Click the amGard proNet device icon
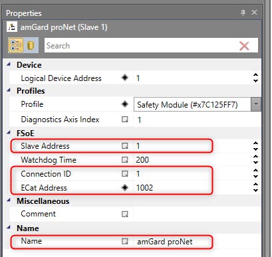Screen dimensions: 272x257 [x=12, y=27]
